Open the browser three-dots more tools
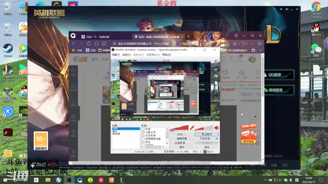Viewport: 328px width, 184px height. pos(252,43)
